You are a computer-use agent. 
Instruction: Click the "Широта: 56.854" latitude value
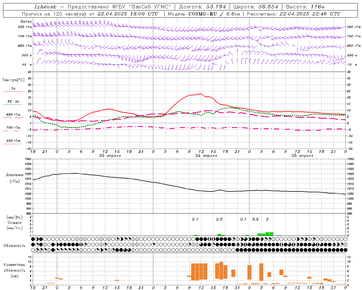tap(256, 7)
